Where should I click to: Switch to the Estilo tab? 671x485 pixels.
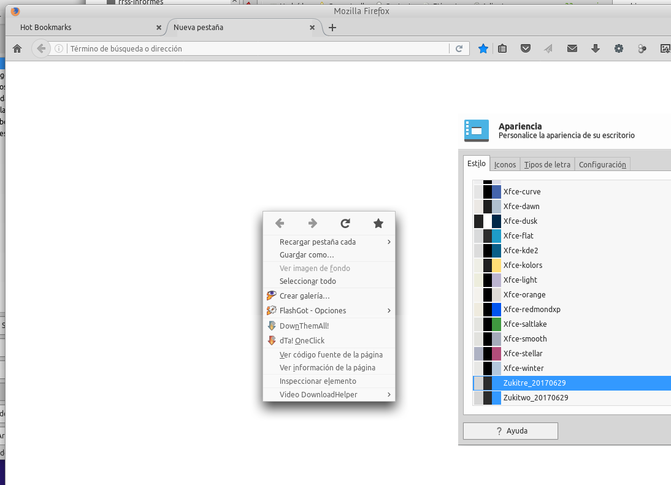[x=477, y=163]
